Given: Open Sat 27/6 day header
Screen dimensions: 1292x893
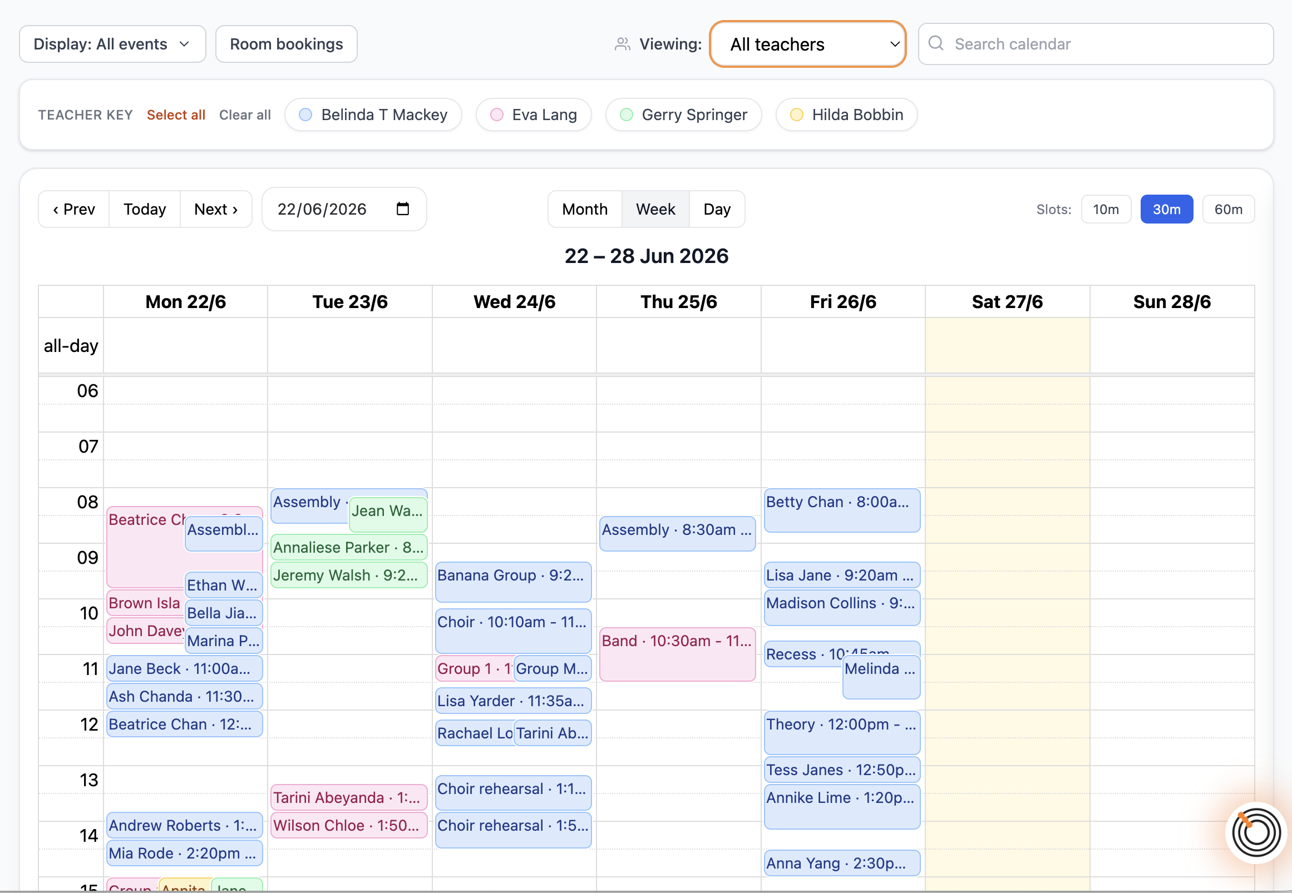Looking at the screenshot, I should [1007, 301].
